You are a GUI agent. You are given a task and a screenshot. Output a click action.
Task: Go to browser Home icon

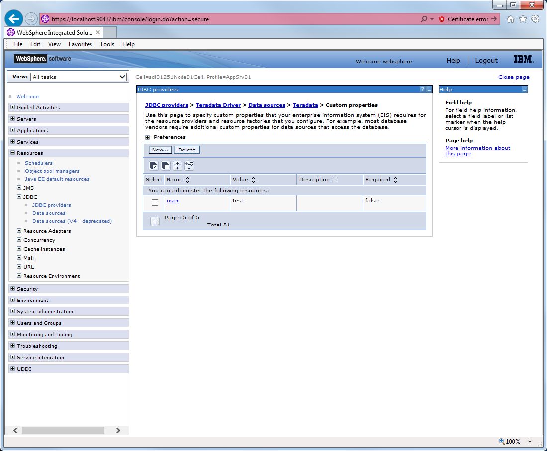click(510, 19)
